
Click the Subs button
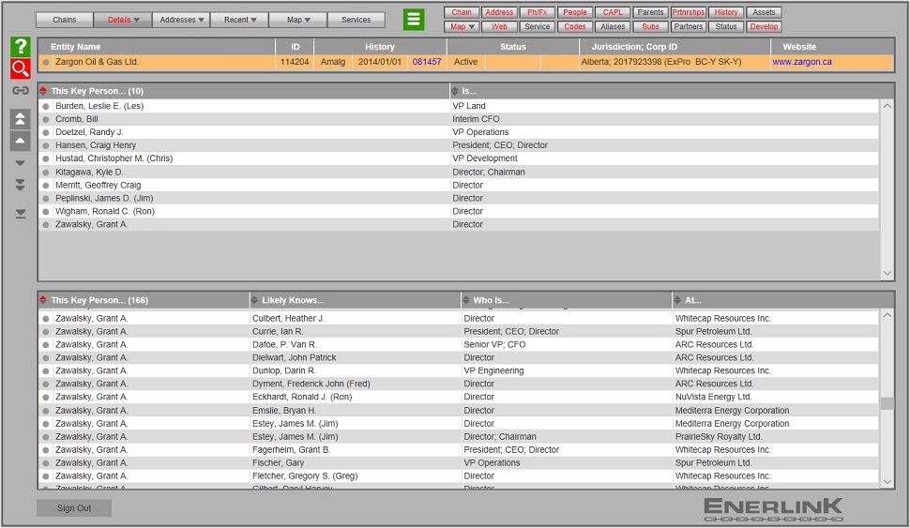point(650,26)
